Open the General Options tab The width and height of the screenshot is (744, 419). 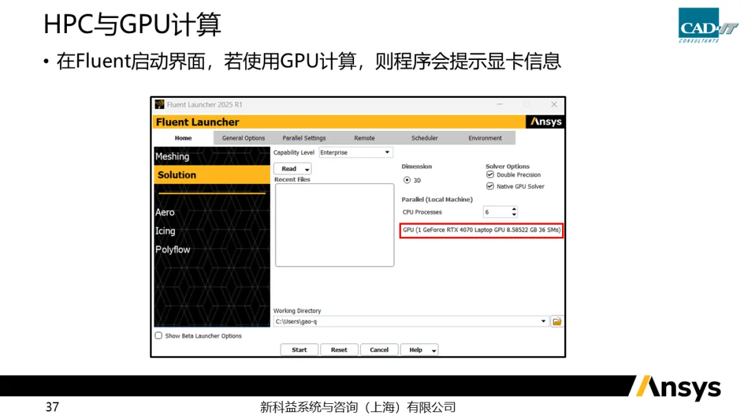point(243,138)
